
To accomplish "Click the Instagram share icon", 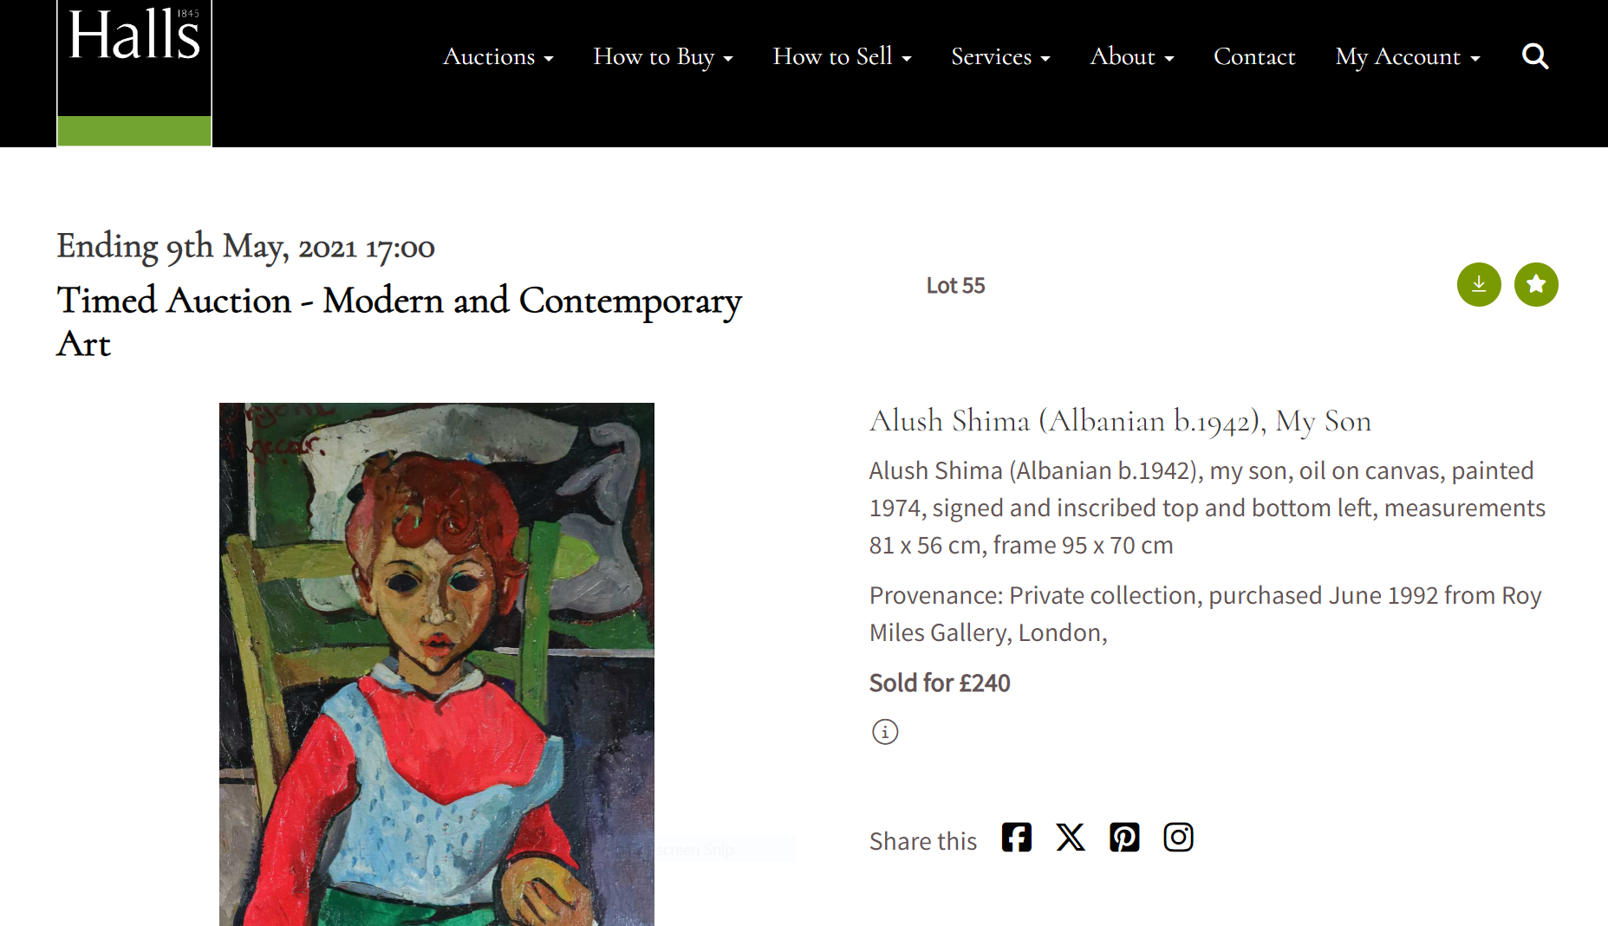I will [x=1178, y=838].
